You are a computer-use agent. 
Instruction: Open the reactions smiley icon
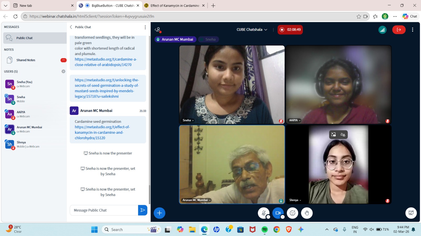292,213
